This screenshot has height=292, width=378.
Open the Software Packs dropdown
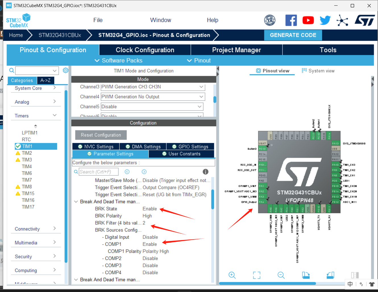pyautogui.click(x=119, y=60)
